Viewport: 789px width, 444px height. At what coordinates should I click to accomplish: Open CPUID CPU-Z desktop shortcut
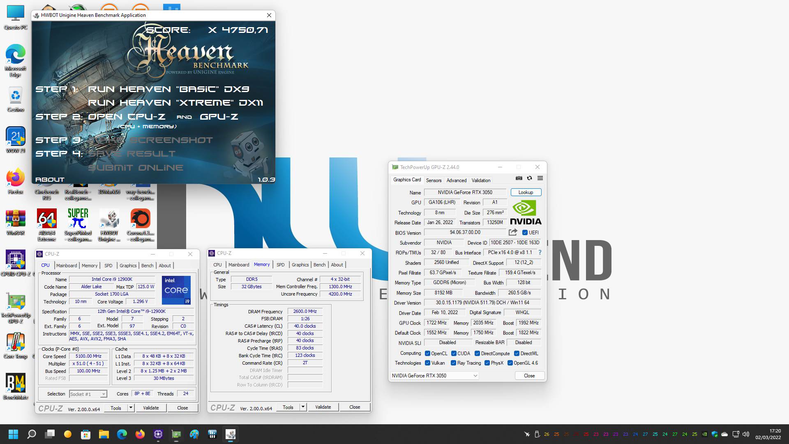click(16, 263)
